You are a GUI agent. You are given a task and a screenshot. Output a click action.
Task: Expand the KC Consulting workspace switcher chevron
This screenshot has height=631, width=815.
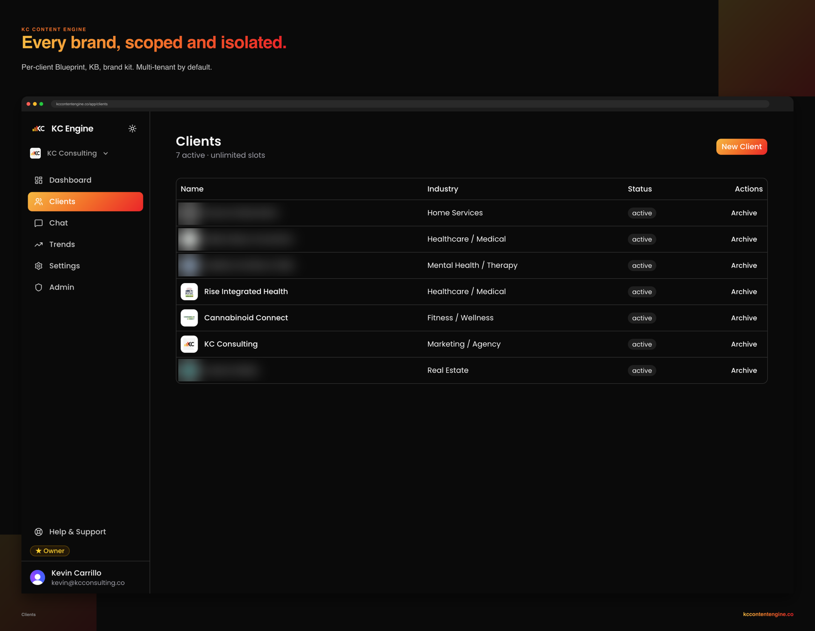[106, 153]
